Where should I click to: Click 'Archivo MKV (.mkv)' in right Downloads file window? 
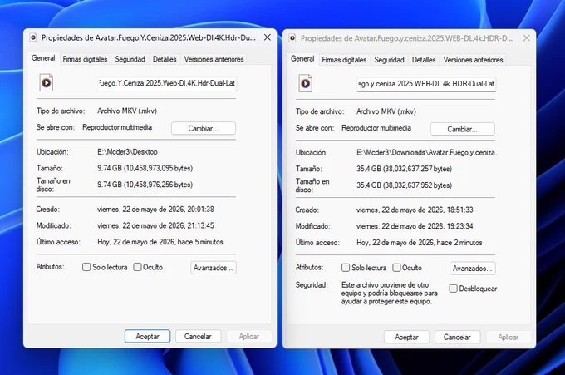point(386,111)
